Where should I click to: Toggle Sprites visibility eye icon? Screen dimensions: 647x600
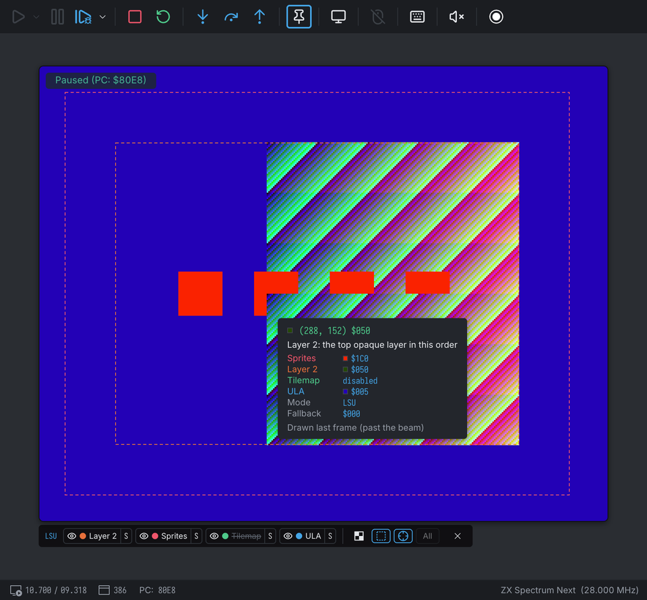click(144, 536)
